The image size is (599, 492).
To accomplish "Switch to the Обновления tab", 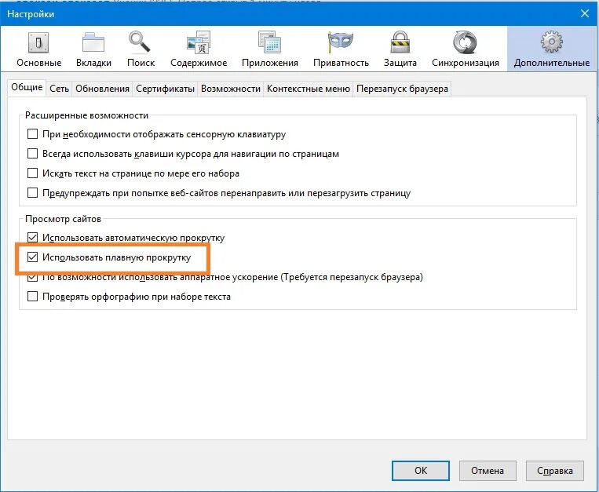I will (102, 89).
